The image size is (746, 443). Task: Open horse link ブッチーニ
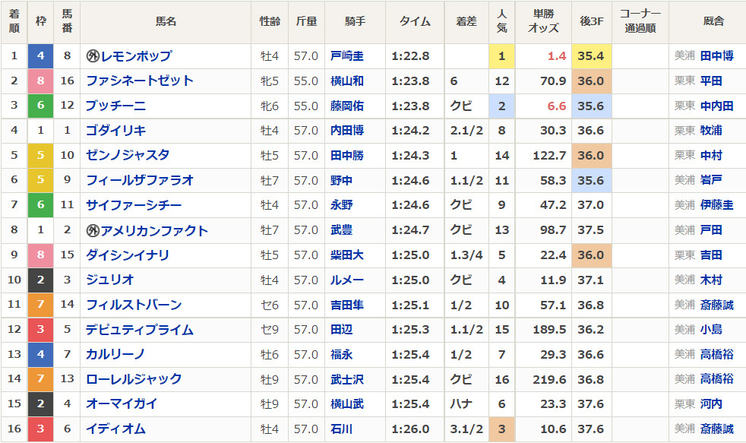(x=116, y=106)
